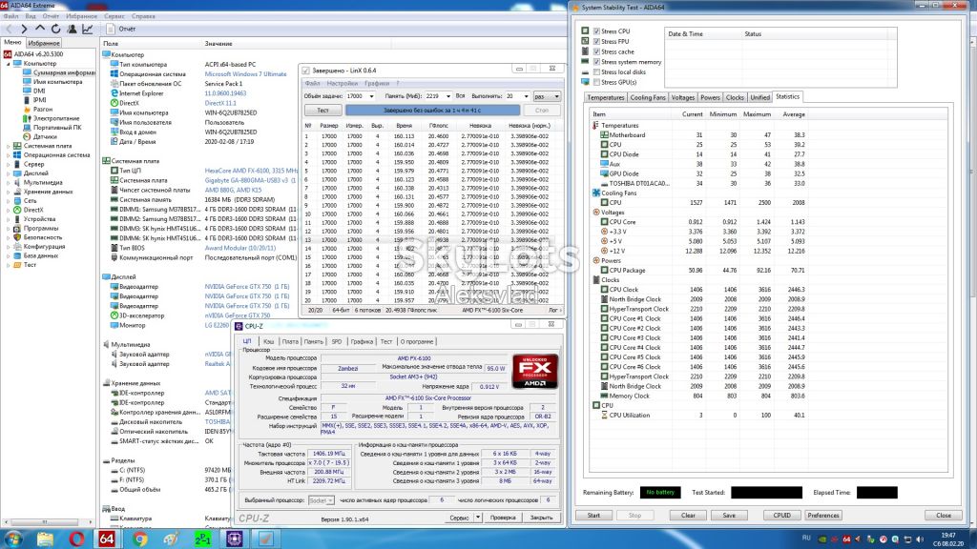Click the Отчёт report icon in AIDA64 toolbar

point(111,29)
